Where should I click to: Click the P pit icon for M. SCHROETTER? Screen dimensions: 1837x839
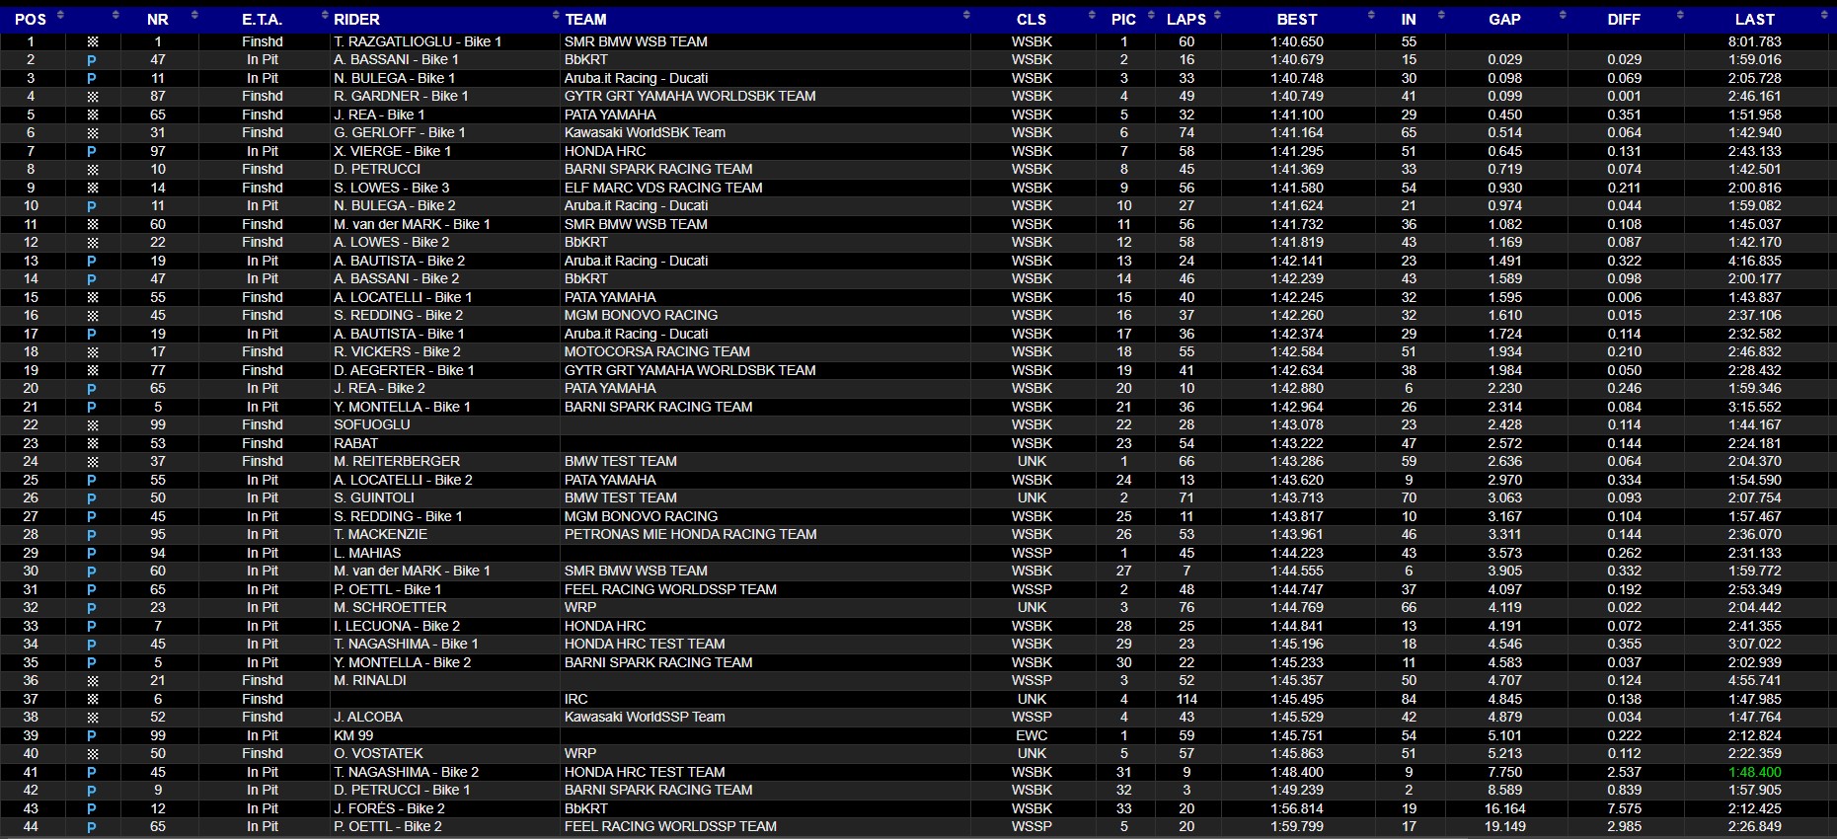coord(92,608)
